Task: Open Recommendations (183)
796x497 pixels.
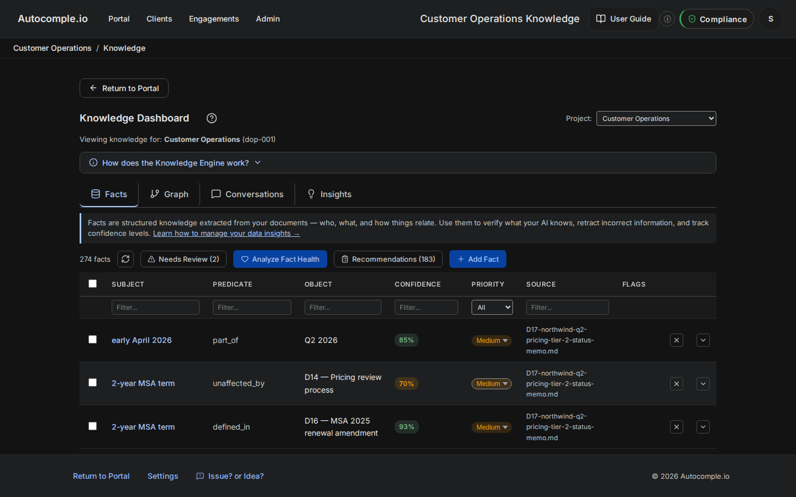Action: pos(388,259)
